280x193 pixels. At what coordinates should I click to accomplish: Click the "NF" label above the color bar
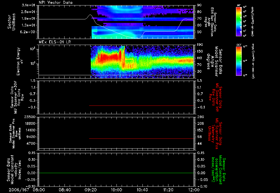coord(239,5)
